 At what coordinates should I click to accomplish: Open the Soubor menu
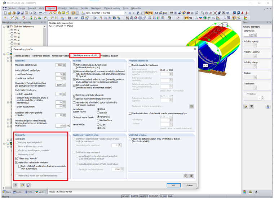tap(12, 8)
